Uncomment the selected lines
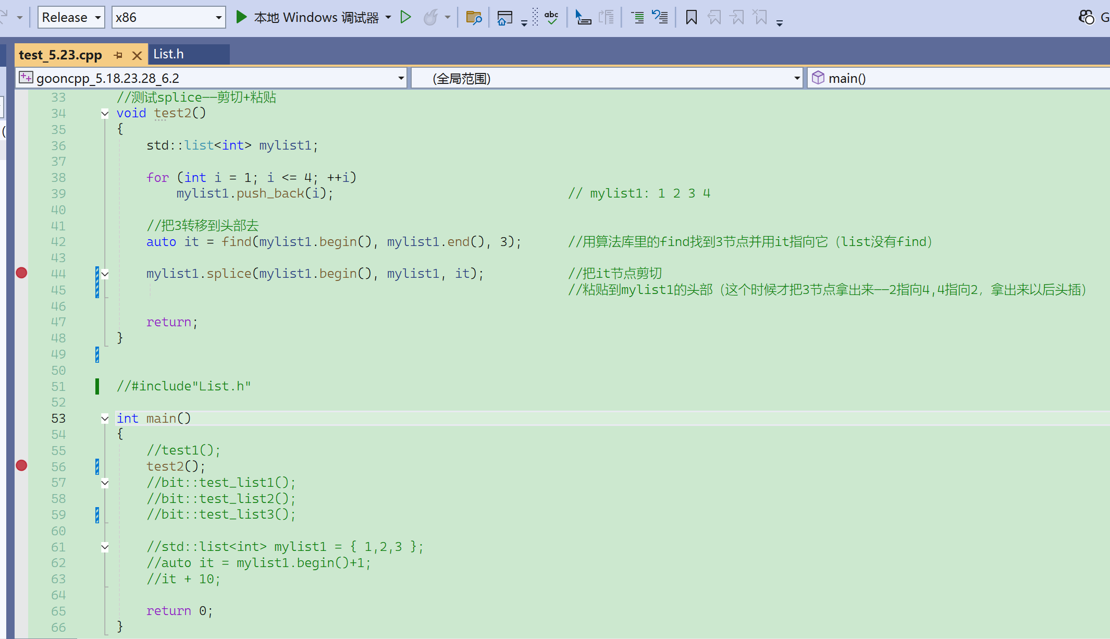Image resolution: width=1110 pixels, height=639 pixels. tap(660, 18)
